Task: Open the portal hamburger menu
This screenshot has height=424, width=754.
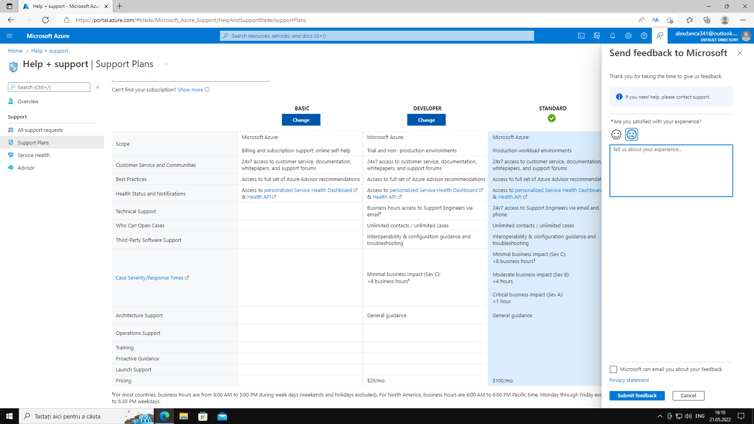Action: pos(9,36)
